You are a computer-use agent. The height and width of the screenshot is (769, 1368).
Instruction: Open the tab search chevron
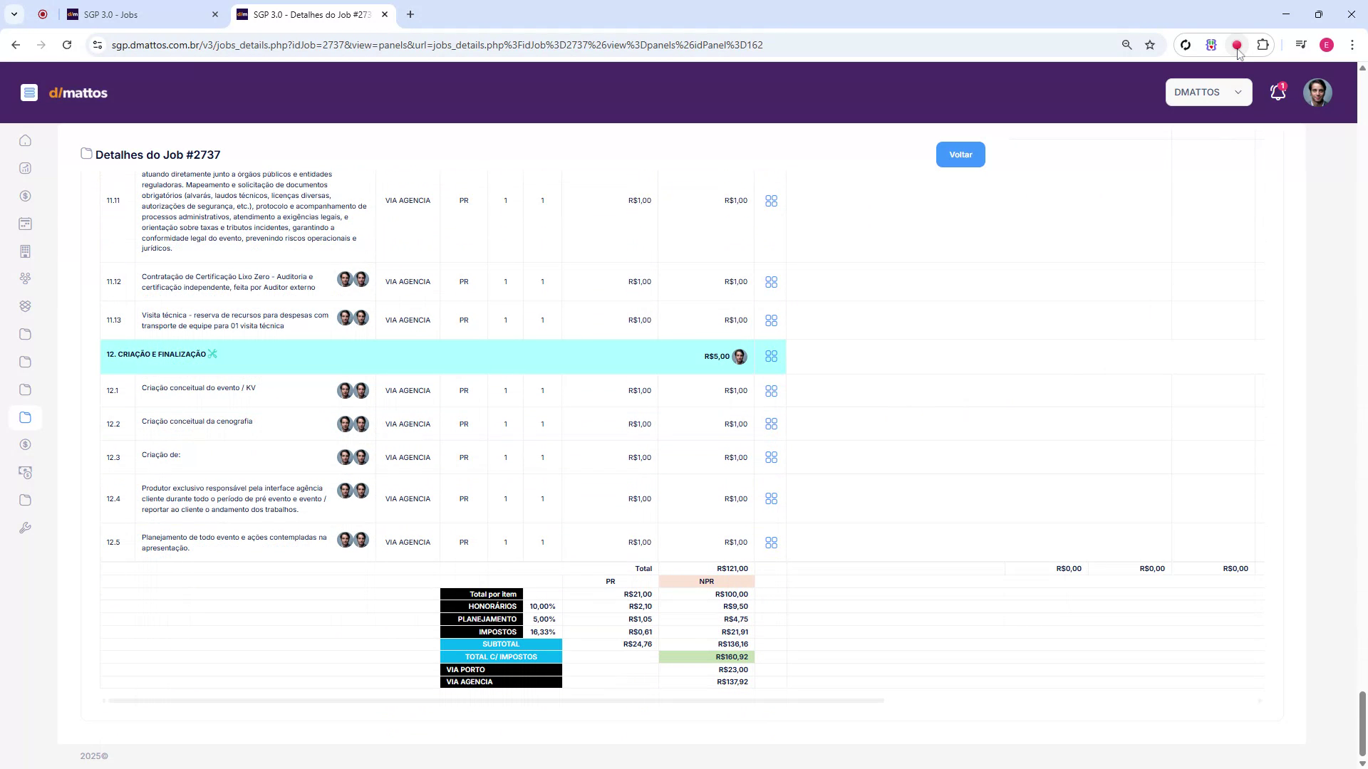pyautogui.click(x=14, y=14)
